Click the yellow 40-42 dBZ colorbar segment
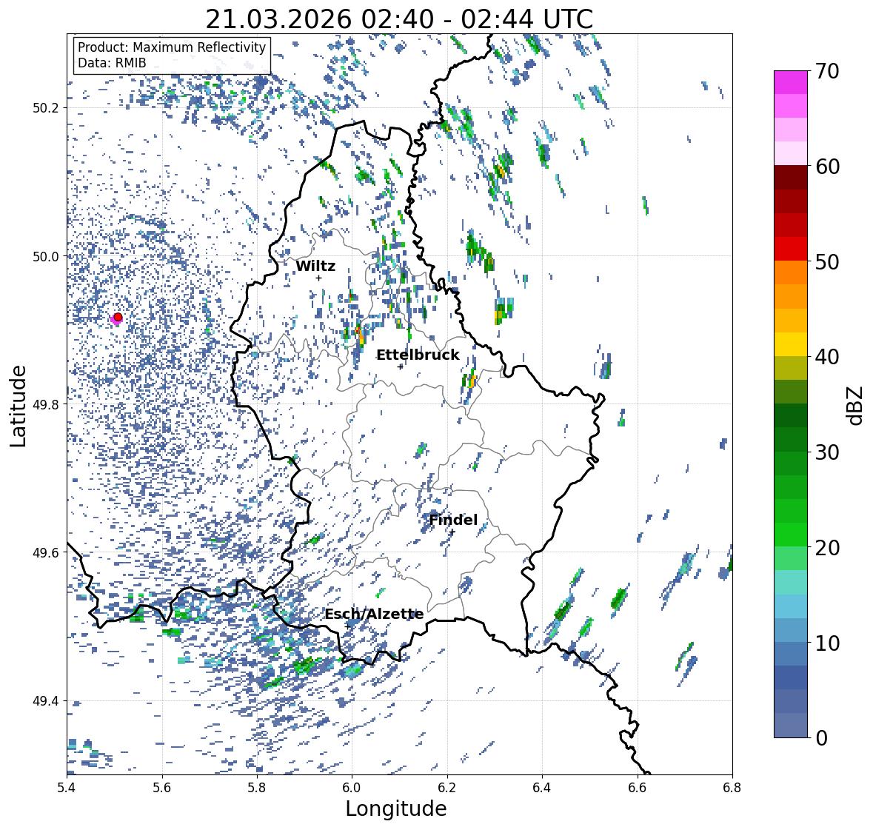The height and width of the screenshot is (827, 873). coord(791,344)
